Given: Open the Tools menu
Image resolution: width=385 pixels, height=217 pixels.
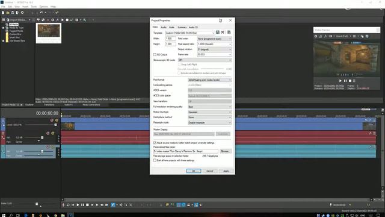Looking at the screenshot, I should point(34,7).
